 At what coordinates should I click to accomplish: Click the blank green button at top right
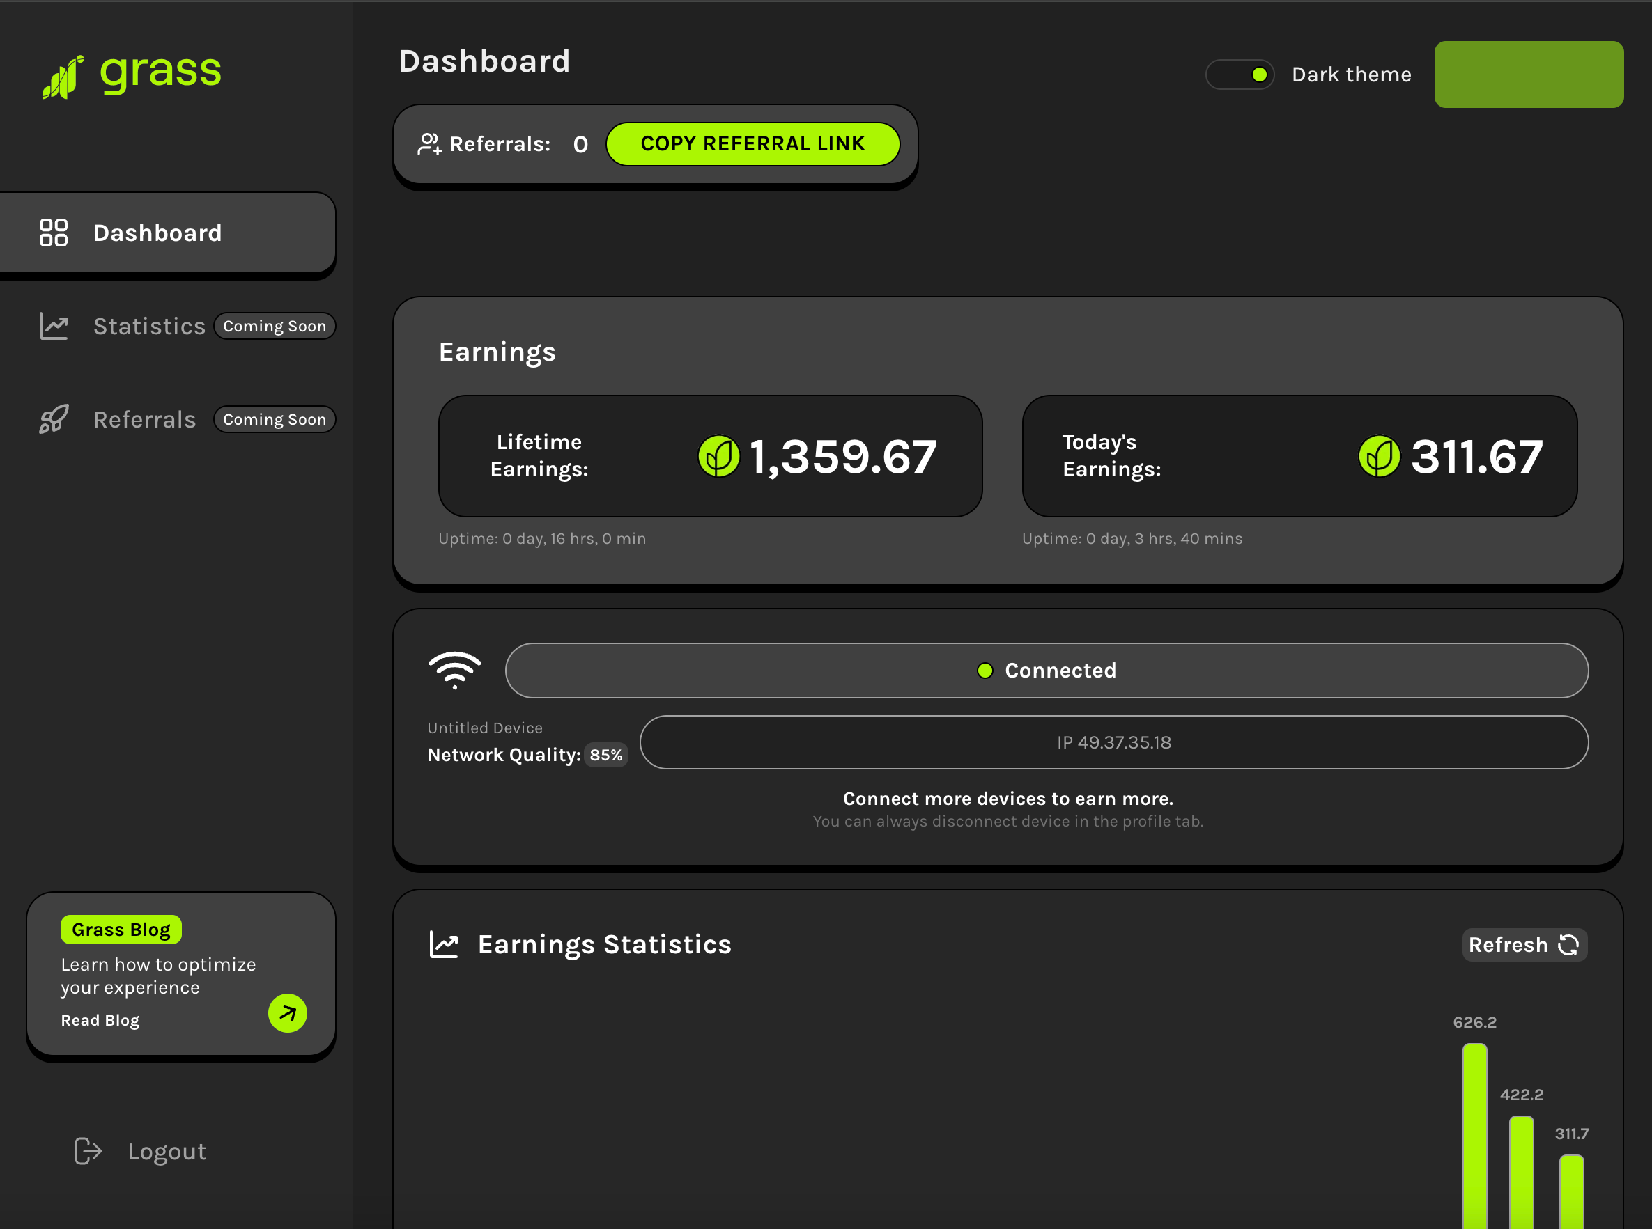point(1529,75)
